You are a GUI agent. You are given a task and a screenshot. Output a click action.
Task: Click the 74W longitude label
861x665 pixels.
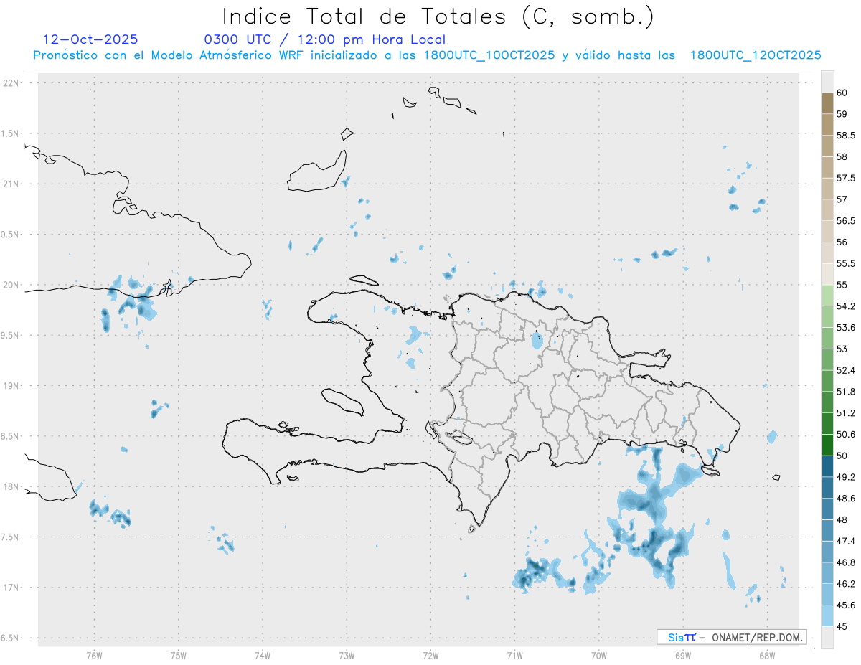[263, 655]
